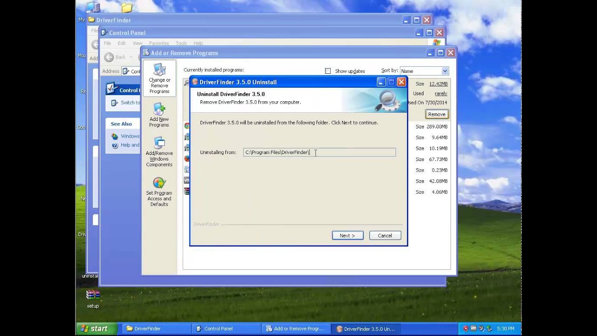Open Add/Remove Windows Components

click(159, 152)
